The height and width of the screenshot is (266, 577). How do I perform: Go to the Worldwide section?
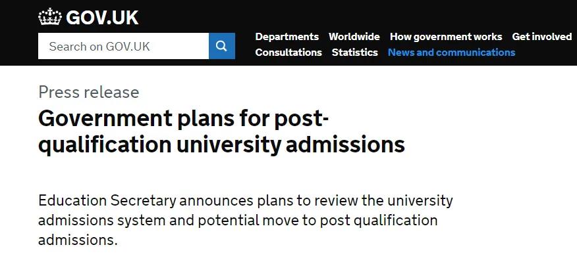pyautogui.click(x=354, y=37)
